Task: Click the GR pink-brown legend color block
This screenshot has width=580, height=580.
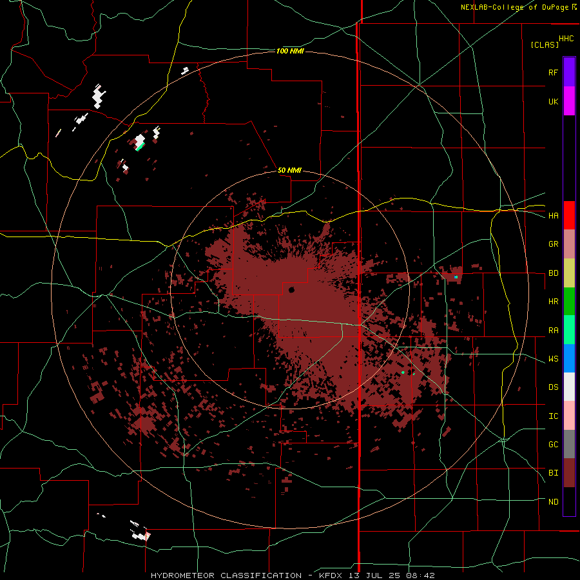Action: point(569,244)
